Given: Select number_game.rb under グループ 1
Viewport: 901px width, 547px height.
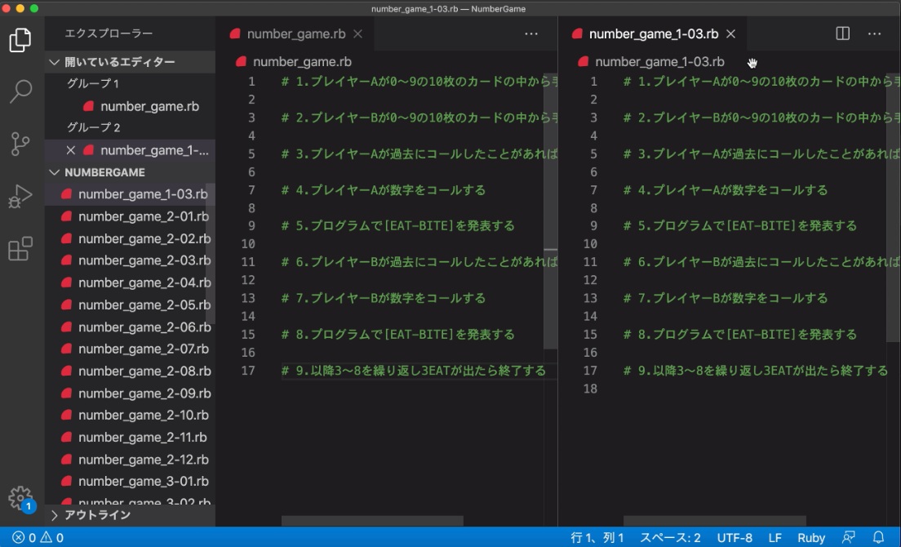Looking at the screenshot, I should pos(130,106).
